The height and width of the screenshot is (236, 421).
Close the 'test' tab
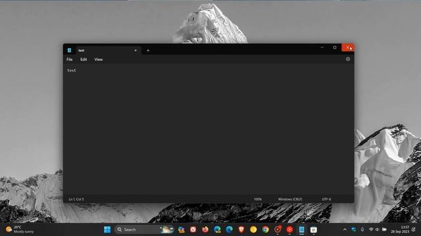point(136,50)
